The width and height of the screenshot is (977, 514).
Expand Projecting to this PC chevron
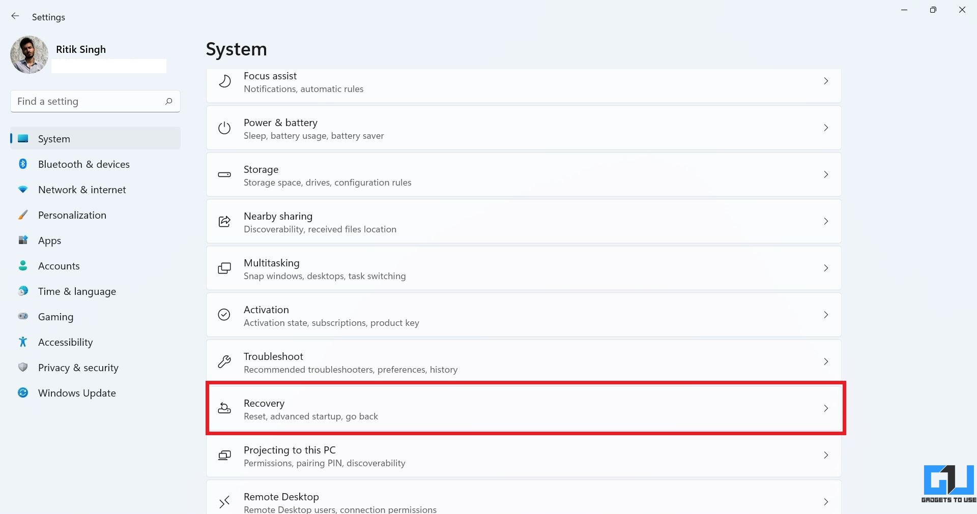point(826,455)
